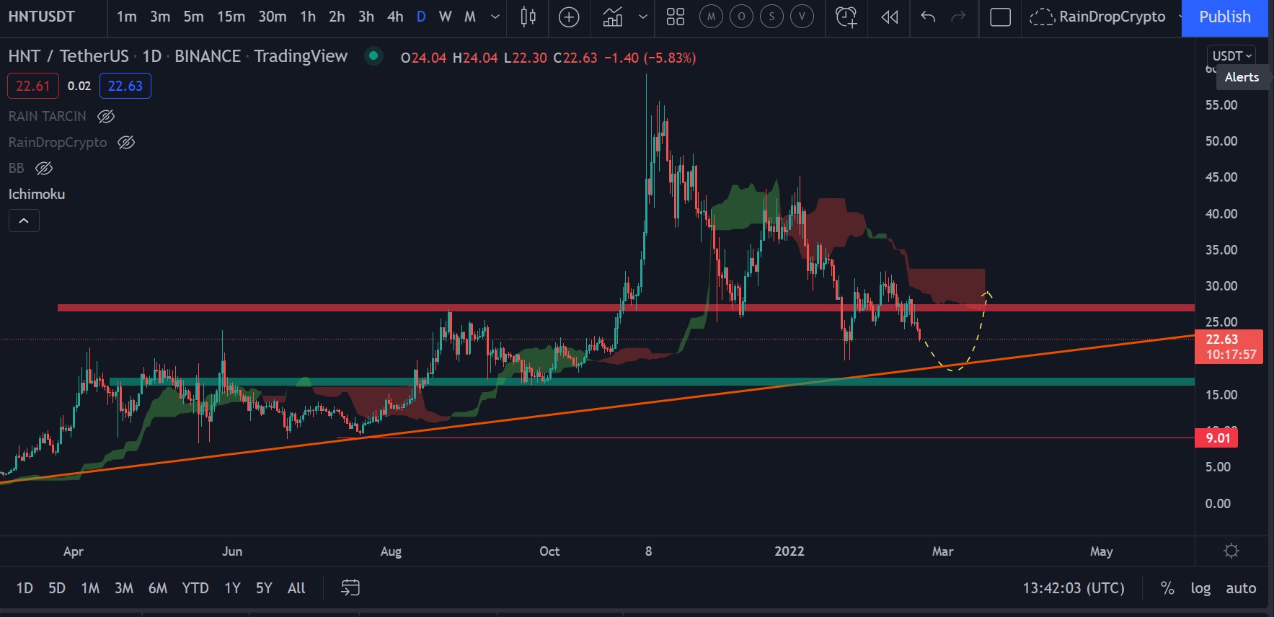1274x617 pixels.
Task: Show the hidden RainDropCrypto indicator
Action: [126, 142]
